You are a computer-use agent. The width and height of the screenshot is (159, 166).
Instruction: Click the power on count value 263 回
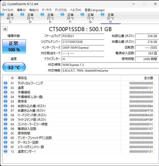(x=147, y=53)
